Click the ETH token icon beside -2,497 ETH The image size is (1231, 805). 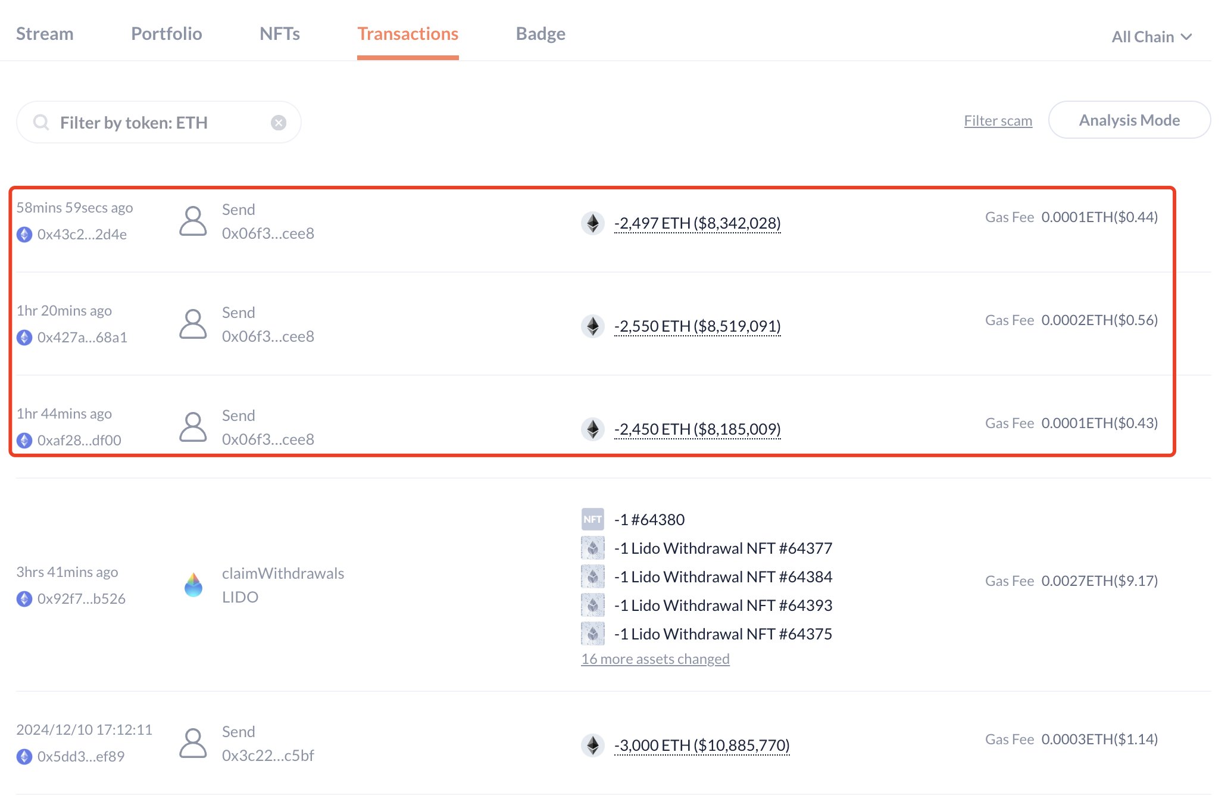[x=593, y=223]
